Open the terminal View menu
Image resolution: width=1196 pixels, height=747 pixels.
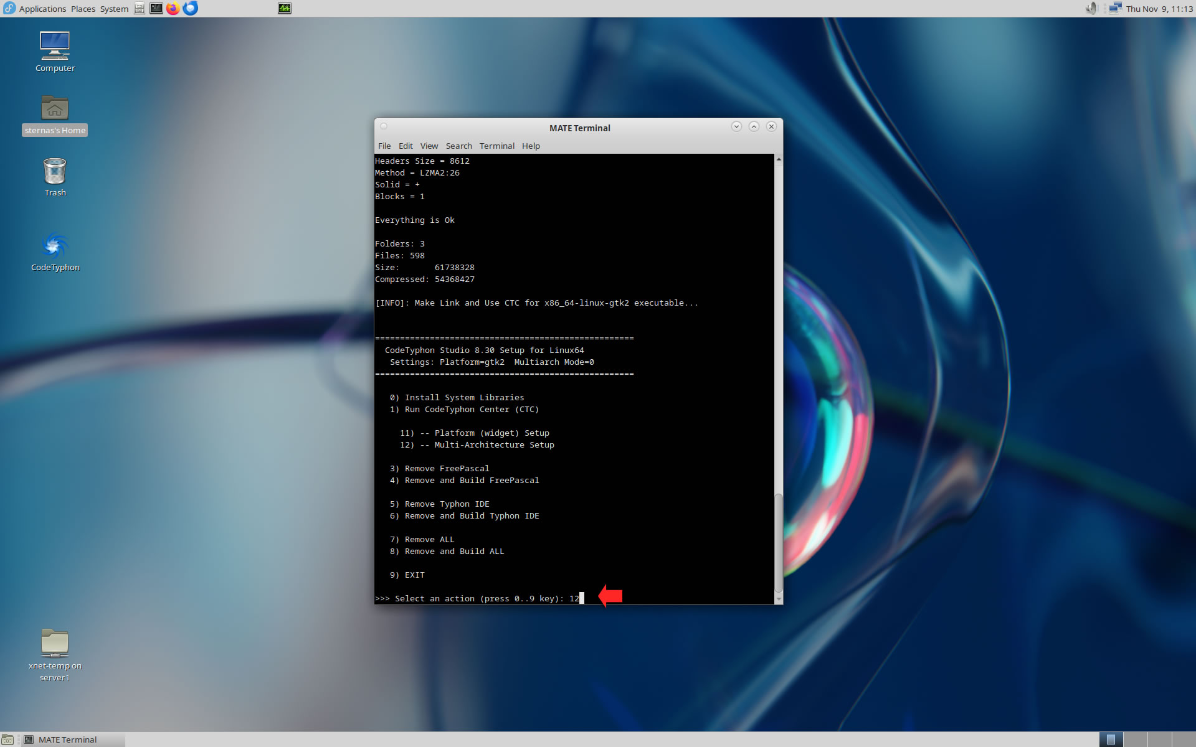coord(429,146)
